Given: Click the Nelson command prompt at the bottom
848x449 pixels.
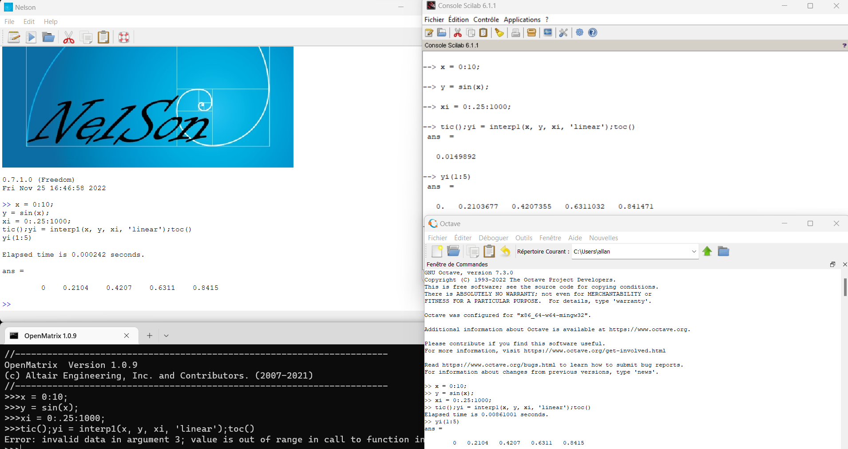Looking at the screenshot, I should [x=7, y=305].
